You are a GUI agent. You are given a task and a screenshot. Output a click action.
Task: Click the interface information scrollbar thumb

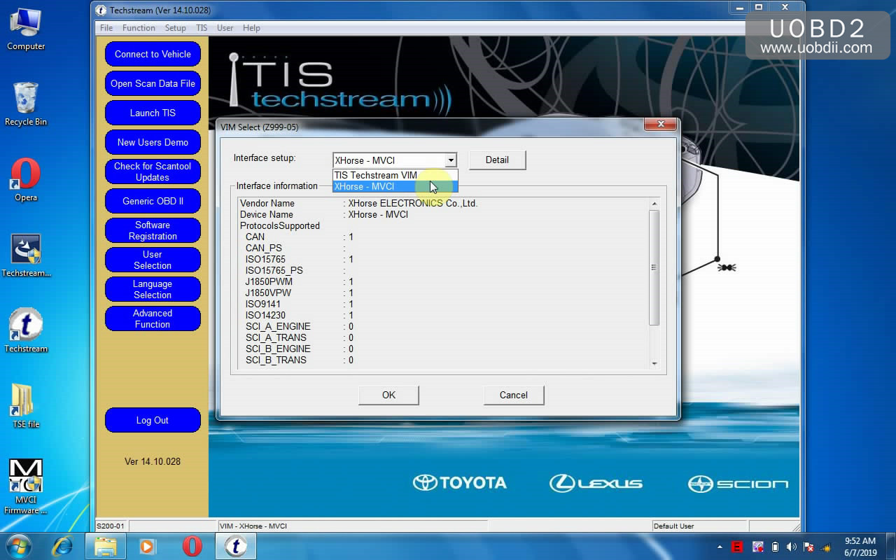(654, 267)
